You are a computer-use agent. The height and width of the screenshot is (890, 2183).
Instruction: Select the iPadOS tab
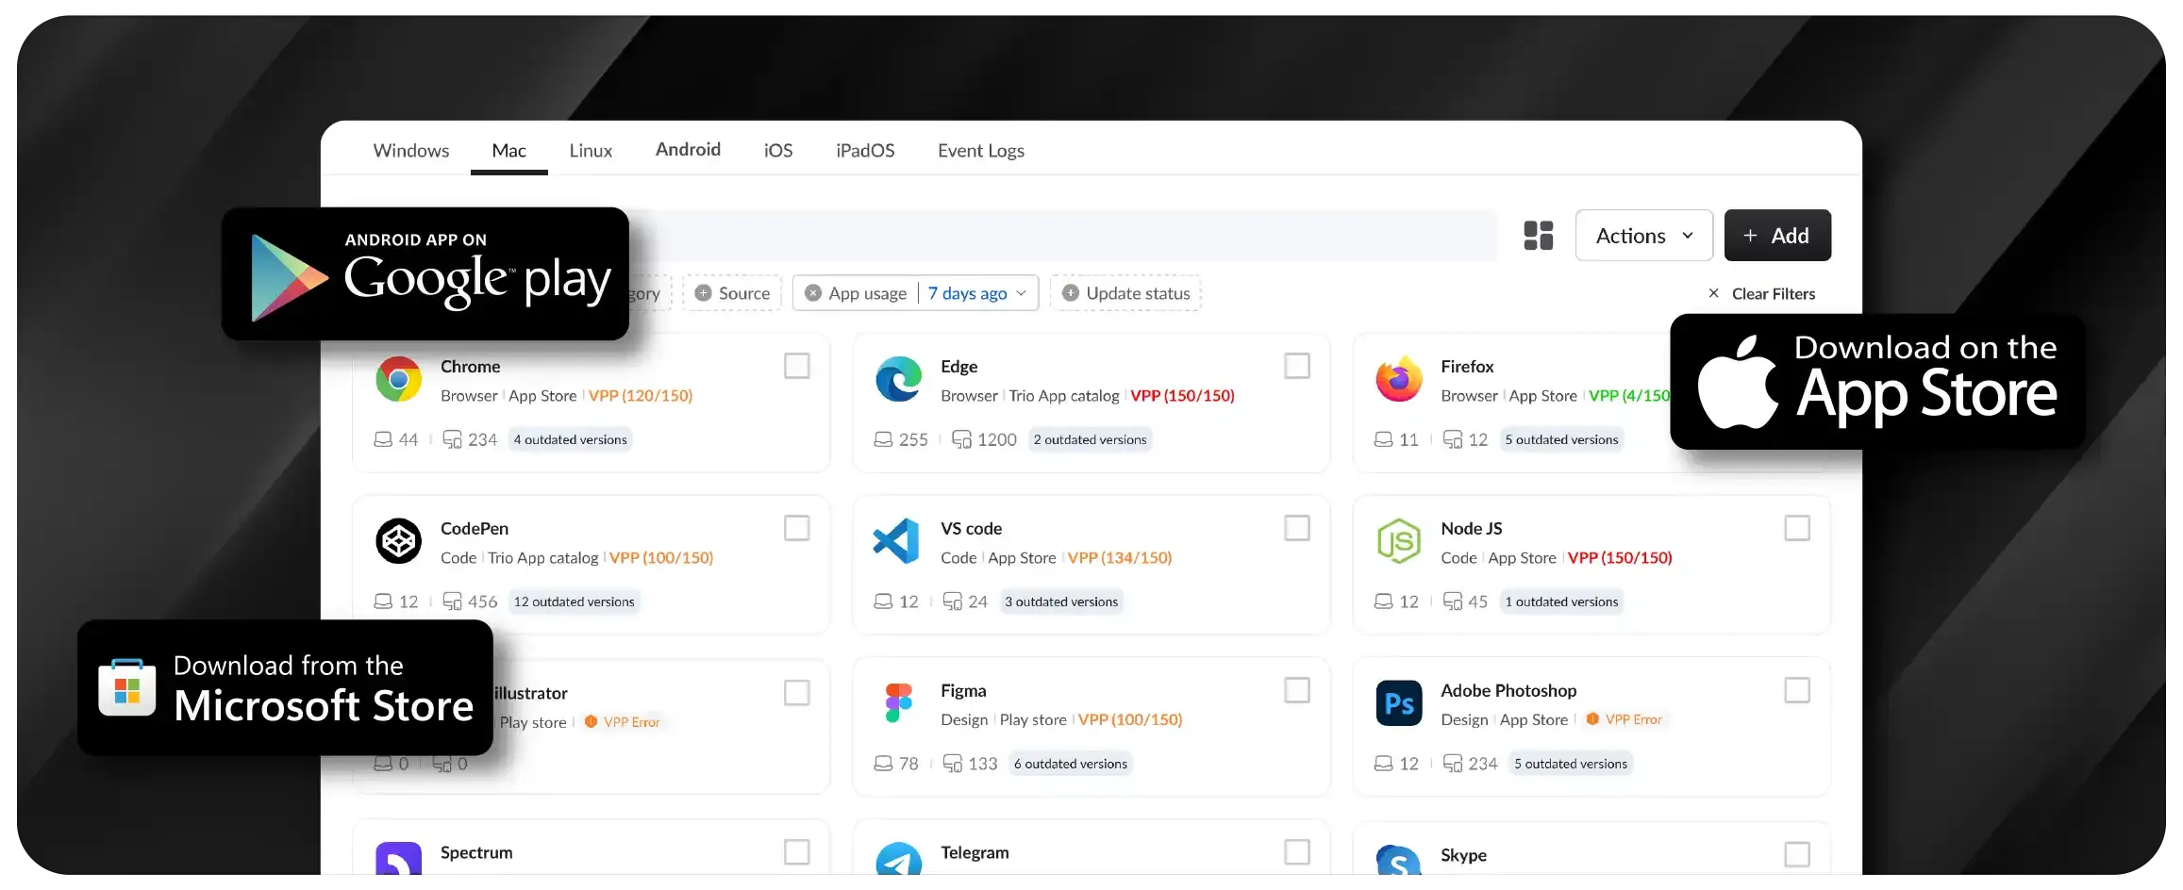865,150
